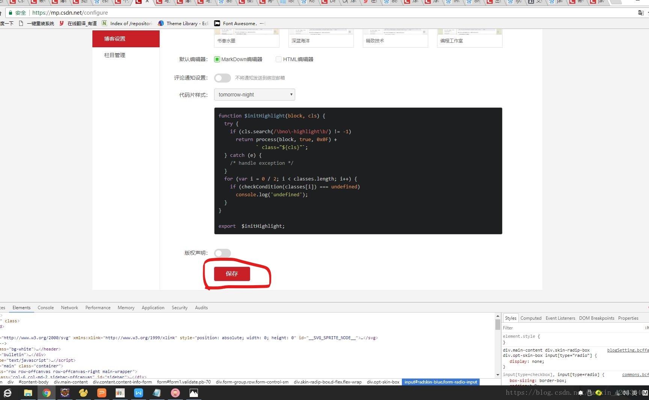
Task: Open 博客设置 in the sidebar
Action: [126, 39]
